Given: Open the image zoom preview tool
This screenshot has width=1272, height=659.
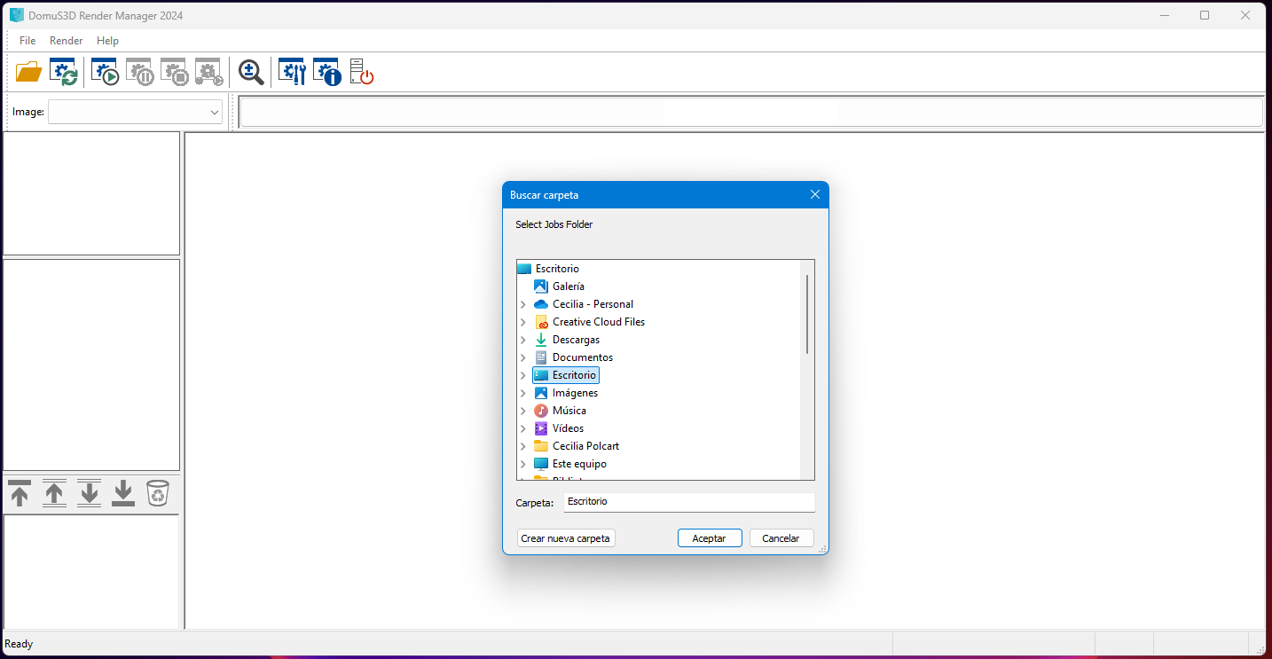Looking at the screenshot, I should click(251, 72).
